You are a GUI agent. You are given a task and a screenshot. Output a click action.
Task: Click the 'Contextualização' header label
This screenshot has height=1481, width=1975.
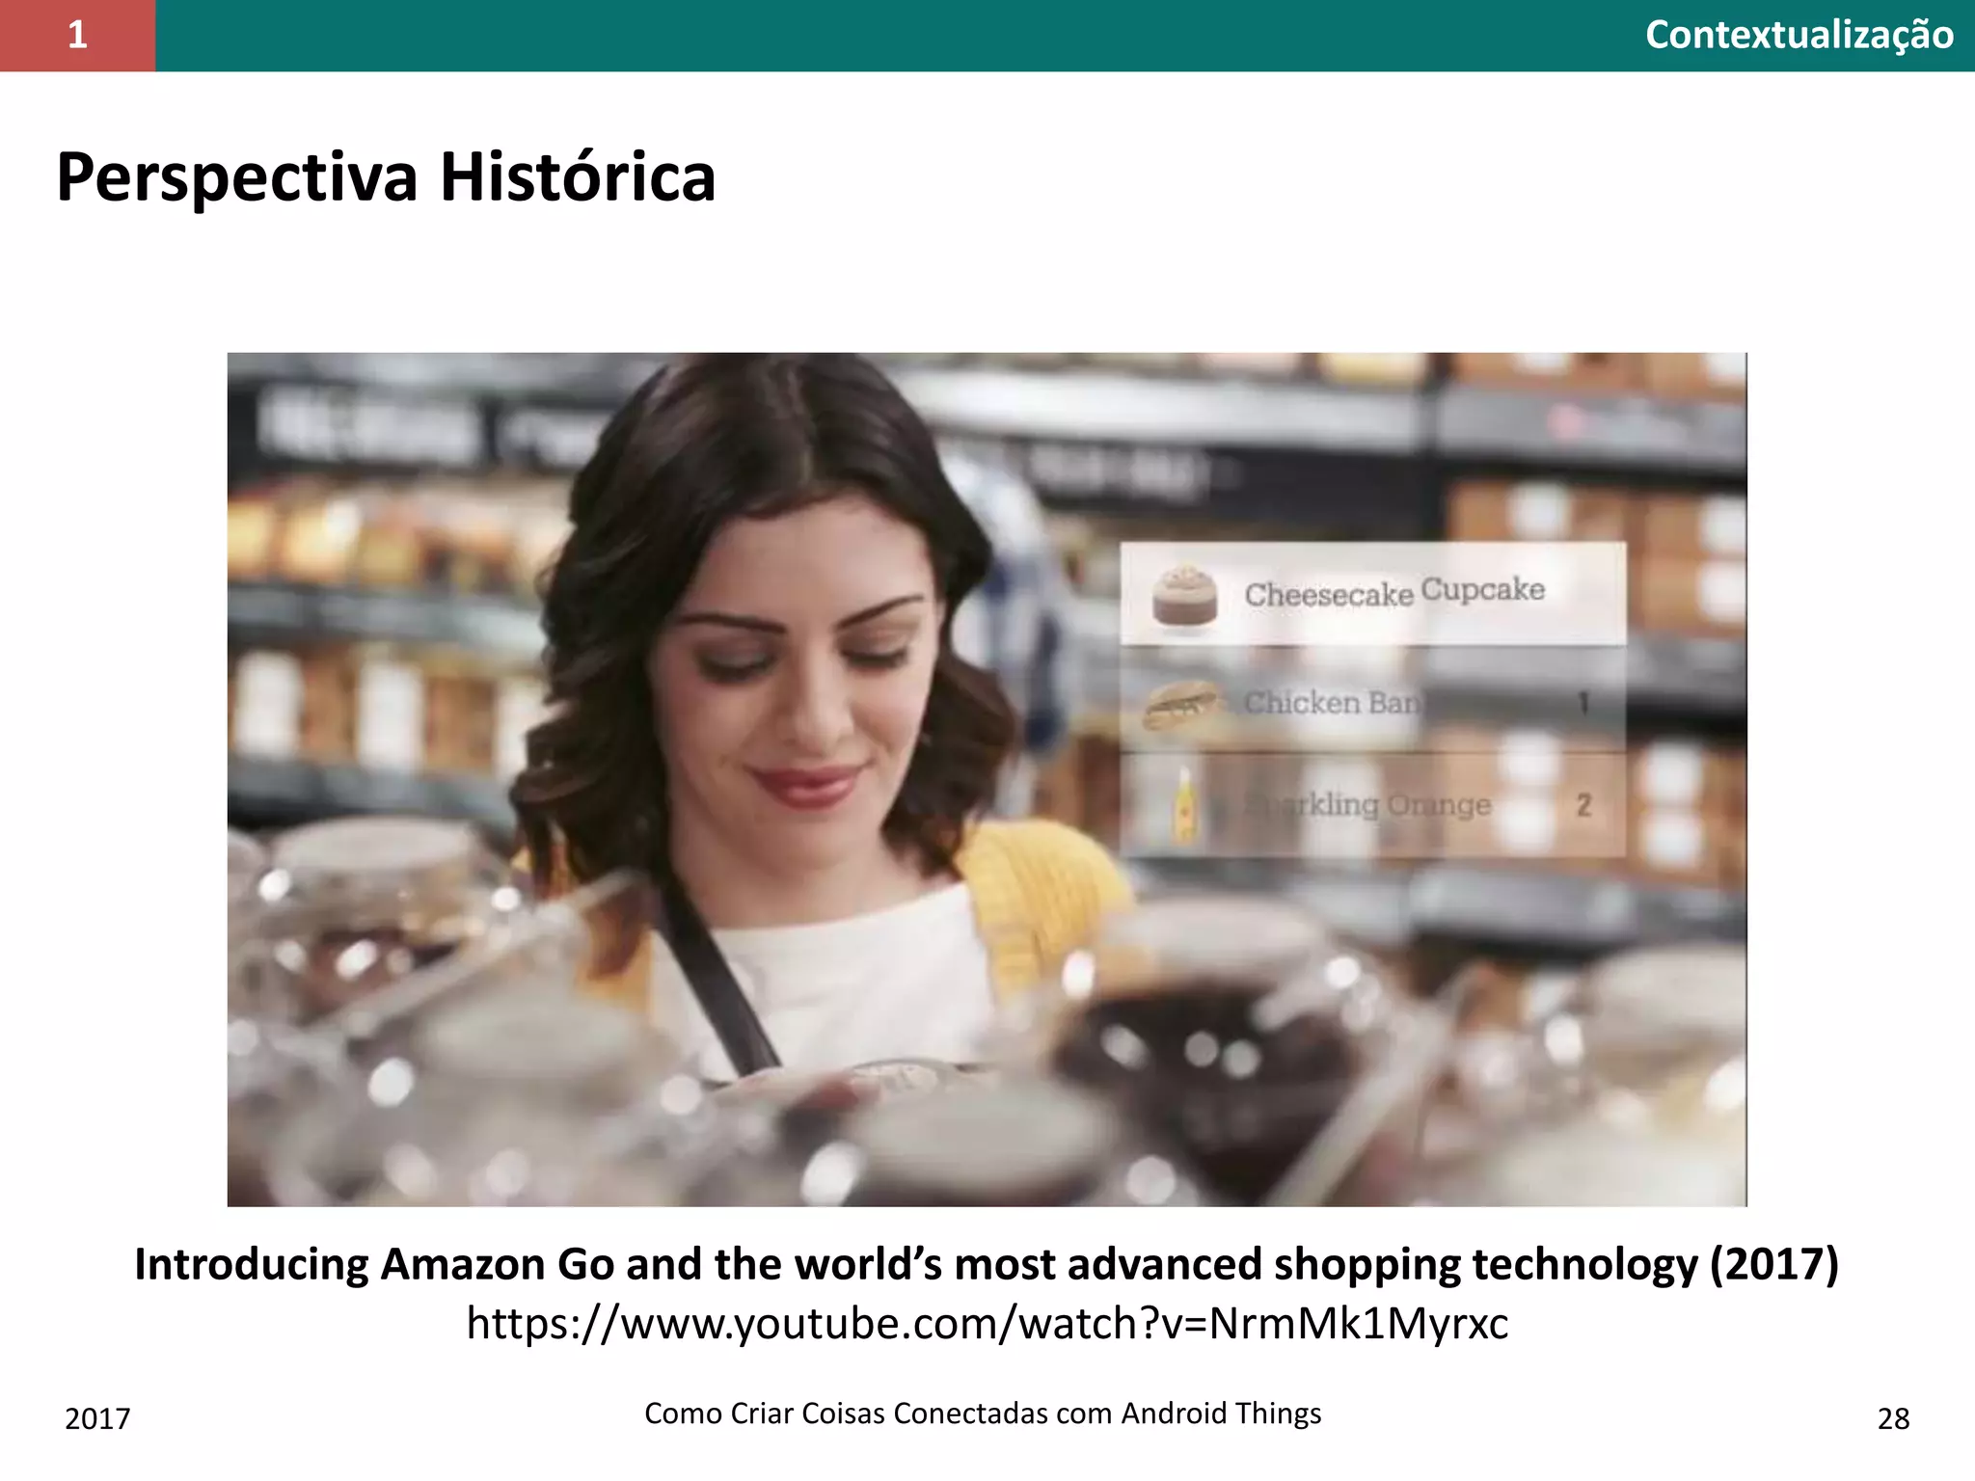click(1799, 36)
